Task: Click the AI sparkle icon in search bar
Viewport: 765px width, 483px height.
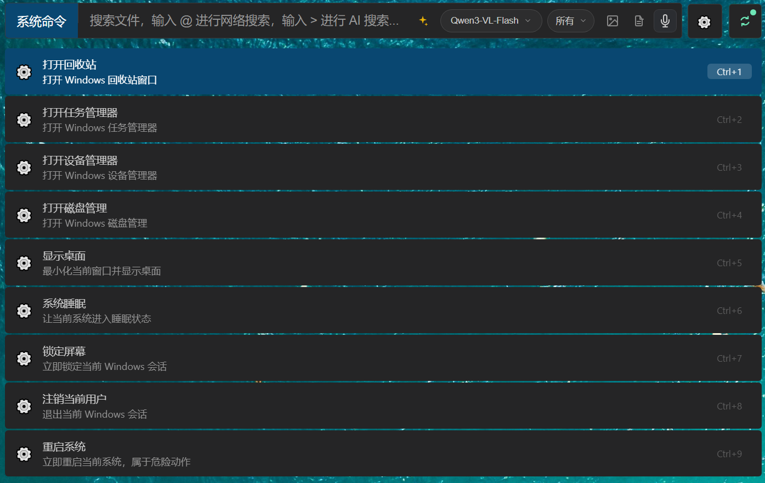Action: point(423,21)
